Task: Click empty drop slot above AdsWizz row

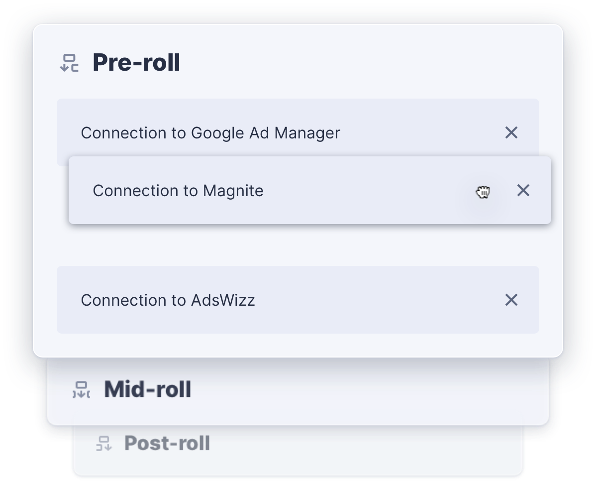Action: tap(298, 245)
